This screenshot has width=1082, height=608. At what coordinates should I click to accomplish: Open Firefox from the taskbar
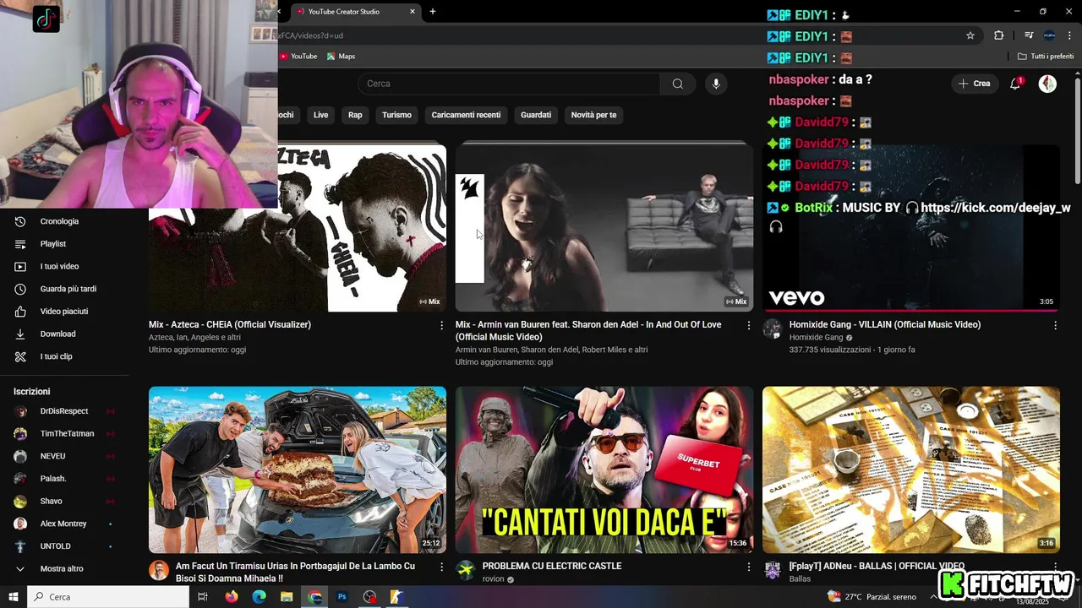coord(232,597)
